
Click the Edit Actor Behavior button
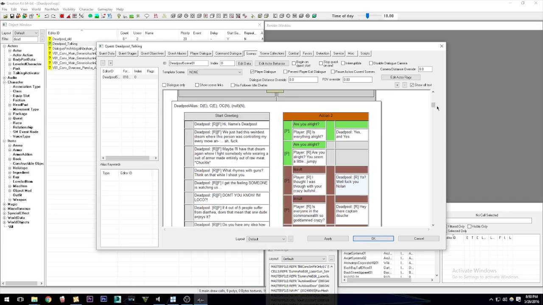tap(272, 64)
